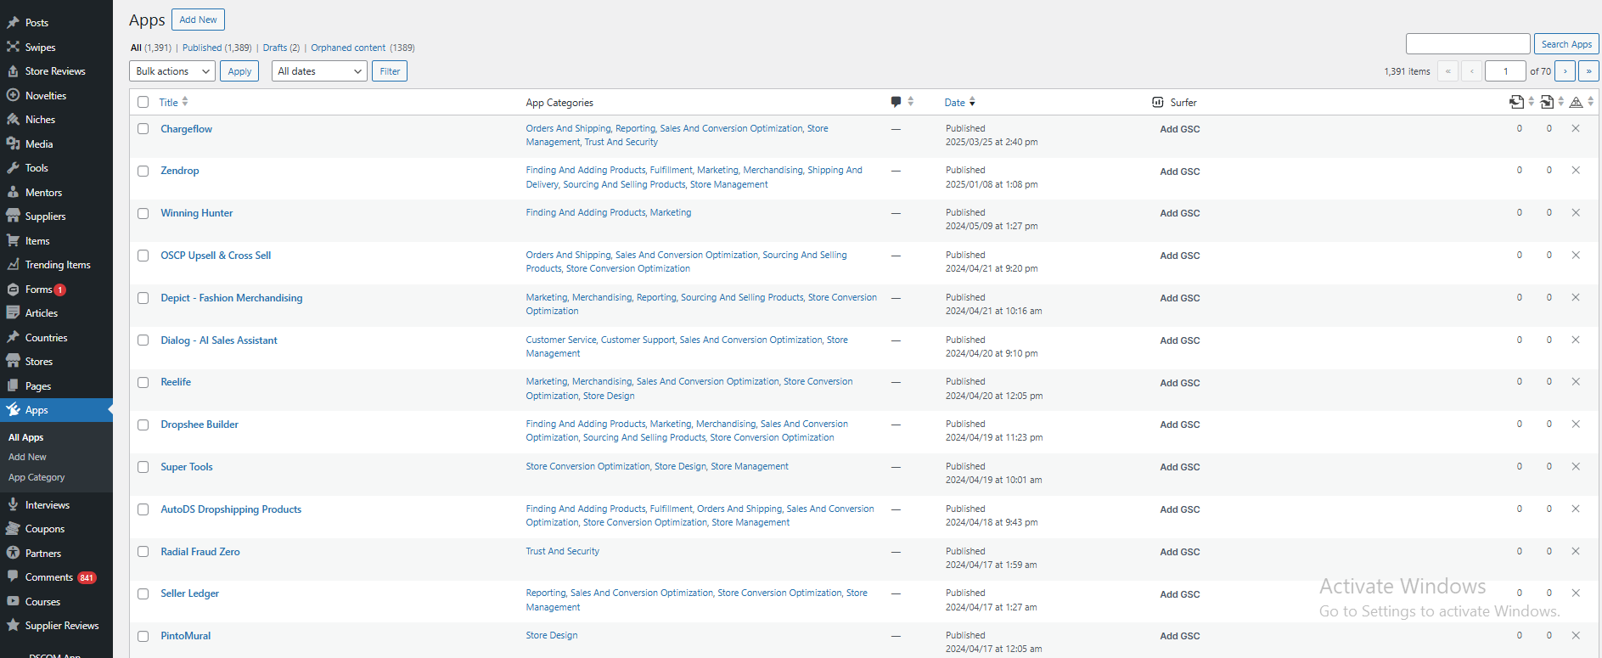Select the Winning Hunter row checkbox

(x=143, y=213)
